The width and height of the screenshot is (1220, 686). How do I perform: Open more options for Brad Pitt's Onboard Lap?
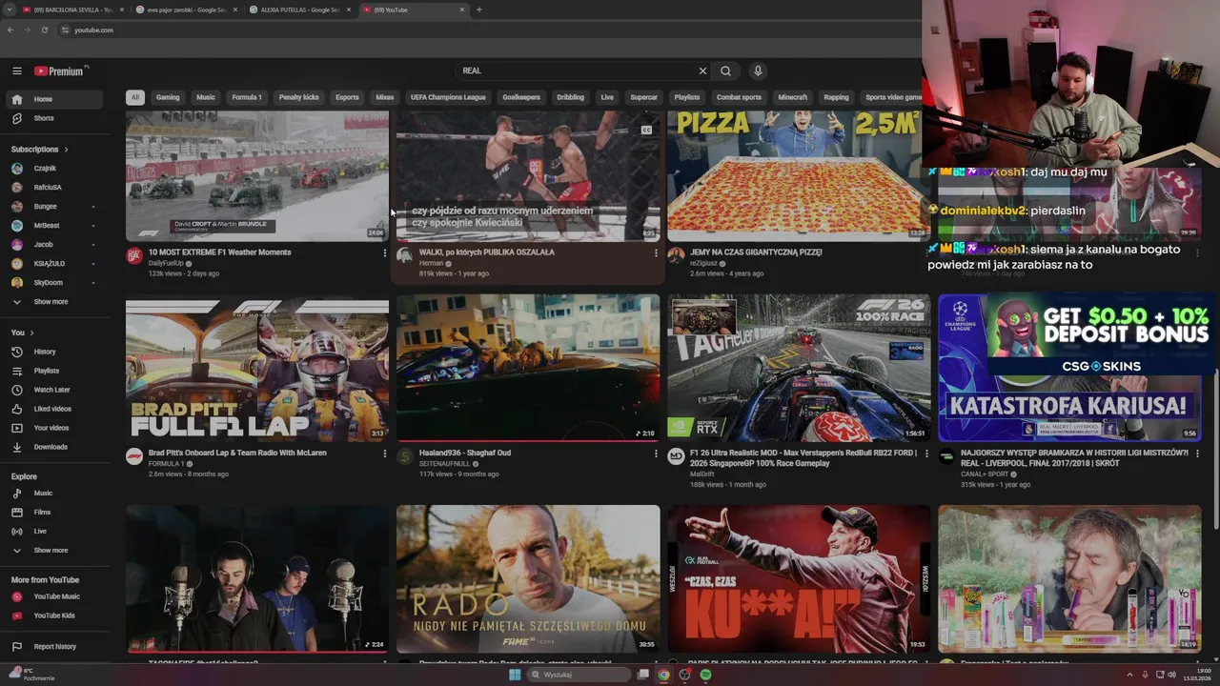pos(385,454)
